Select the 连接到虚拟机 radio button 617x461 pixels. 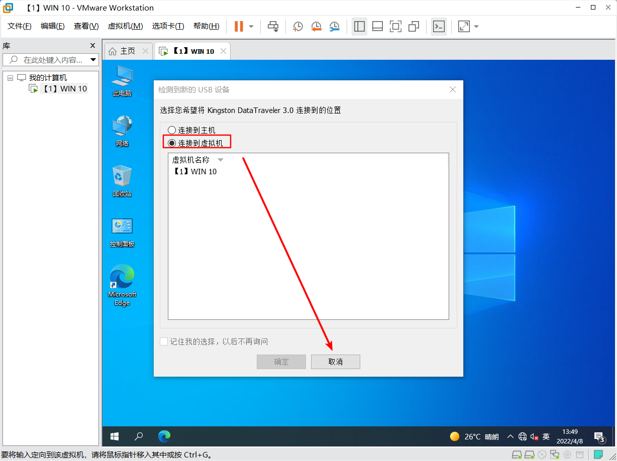[x=172, y=143]
